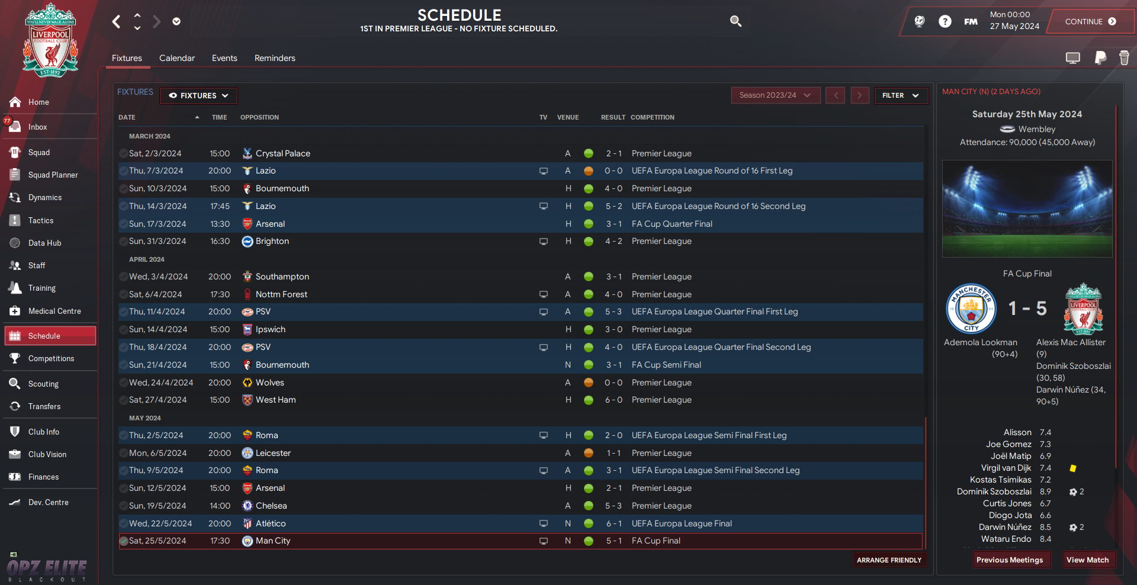The height and width of the screenshot is (585, 1137).
Task: Click the up/down screen navigation chevrons
Action: (x=137, y=21)
